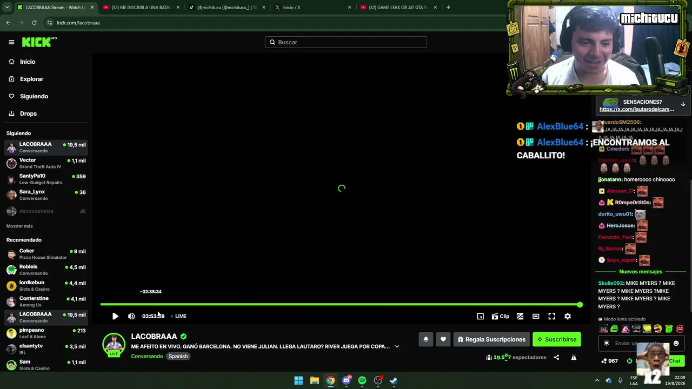Seek on the green stream progress bar
692x389 pixels.
click(x=340, y=305)
